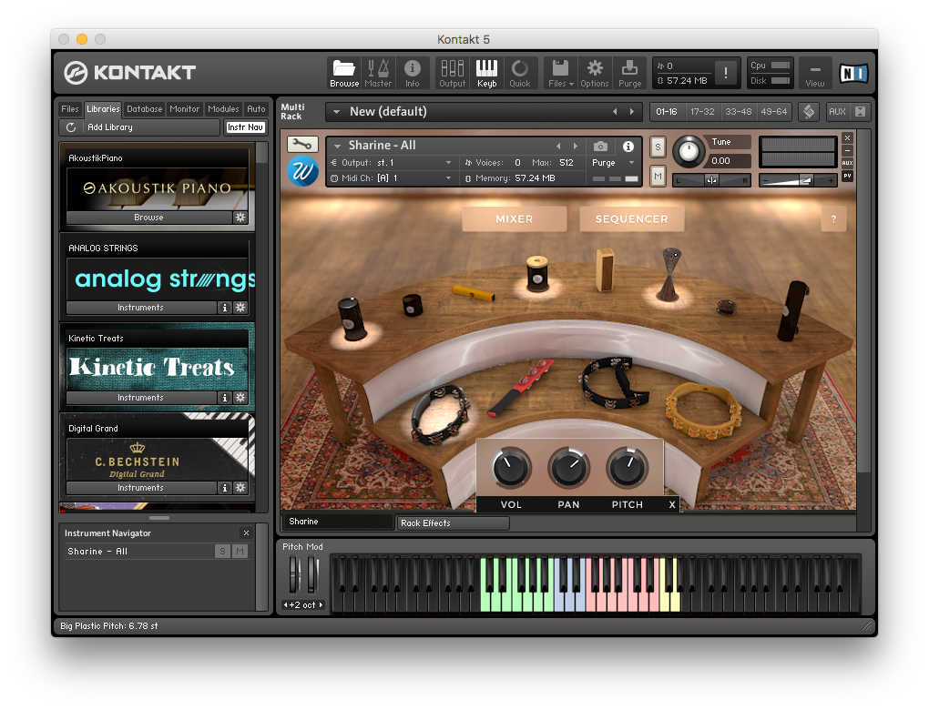Select the orange round tambourine
This screenshot has height=710, width=929.
[x=704, y=411]
